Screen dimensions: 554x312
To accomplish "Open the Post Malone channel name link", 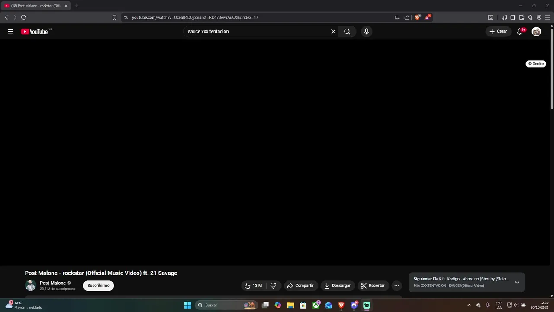I will pyautogui.click(x=53, y=283).
